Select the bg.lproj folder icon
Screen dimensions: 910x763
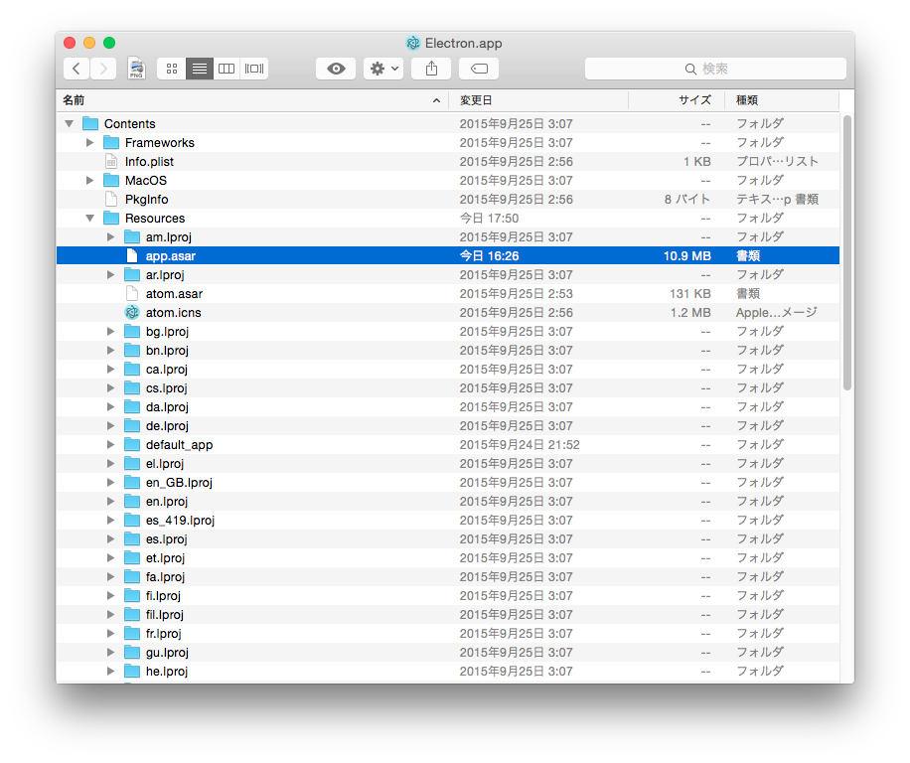point(132,331)
